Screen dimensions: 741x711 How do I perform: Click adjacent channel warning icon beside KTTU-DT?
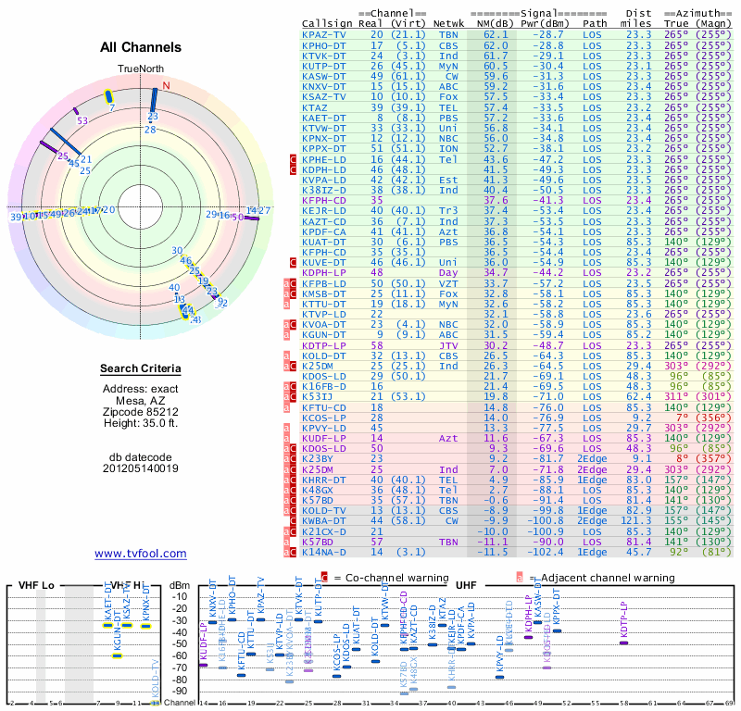point(286,304)
